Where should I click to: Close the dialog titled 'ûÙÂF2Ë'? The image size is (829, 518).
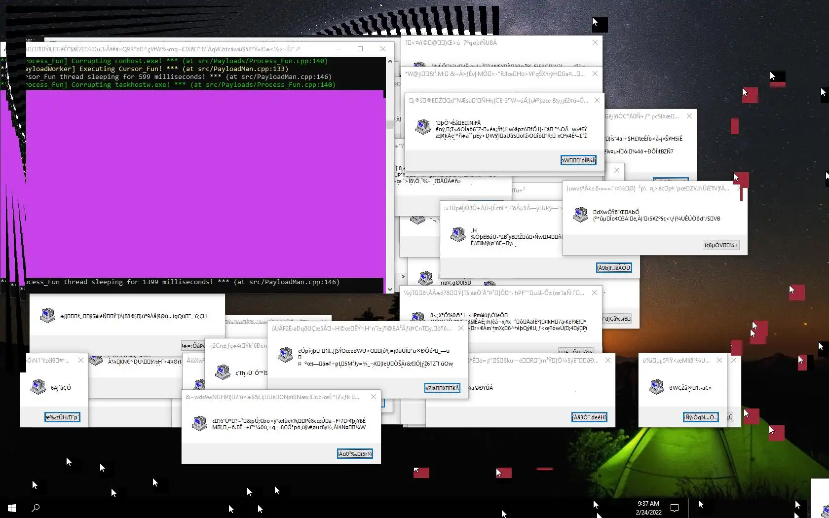(461, 328)
